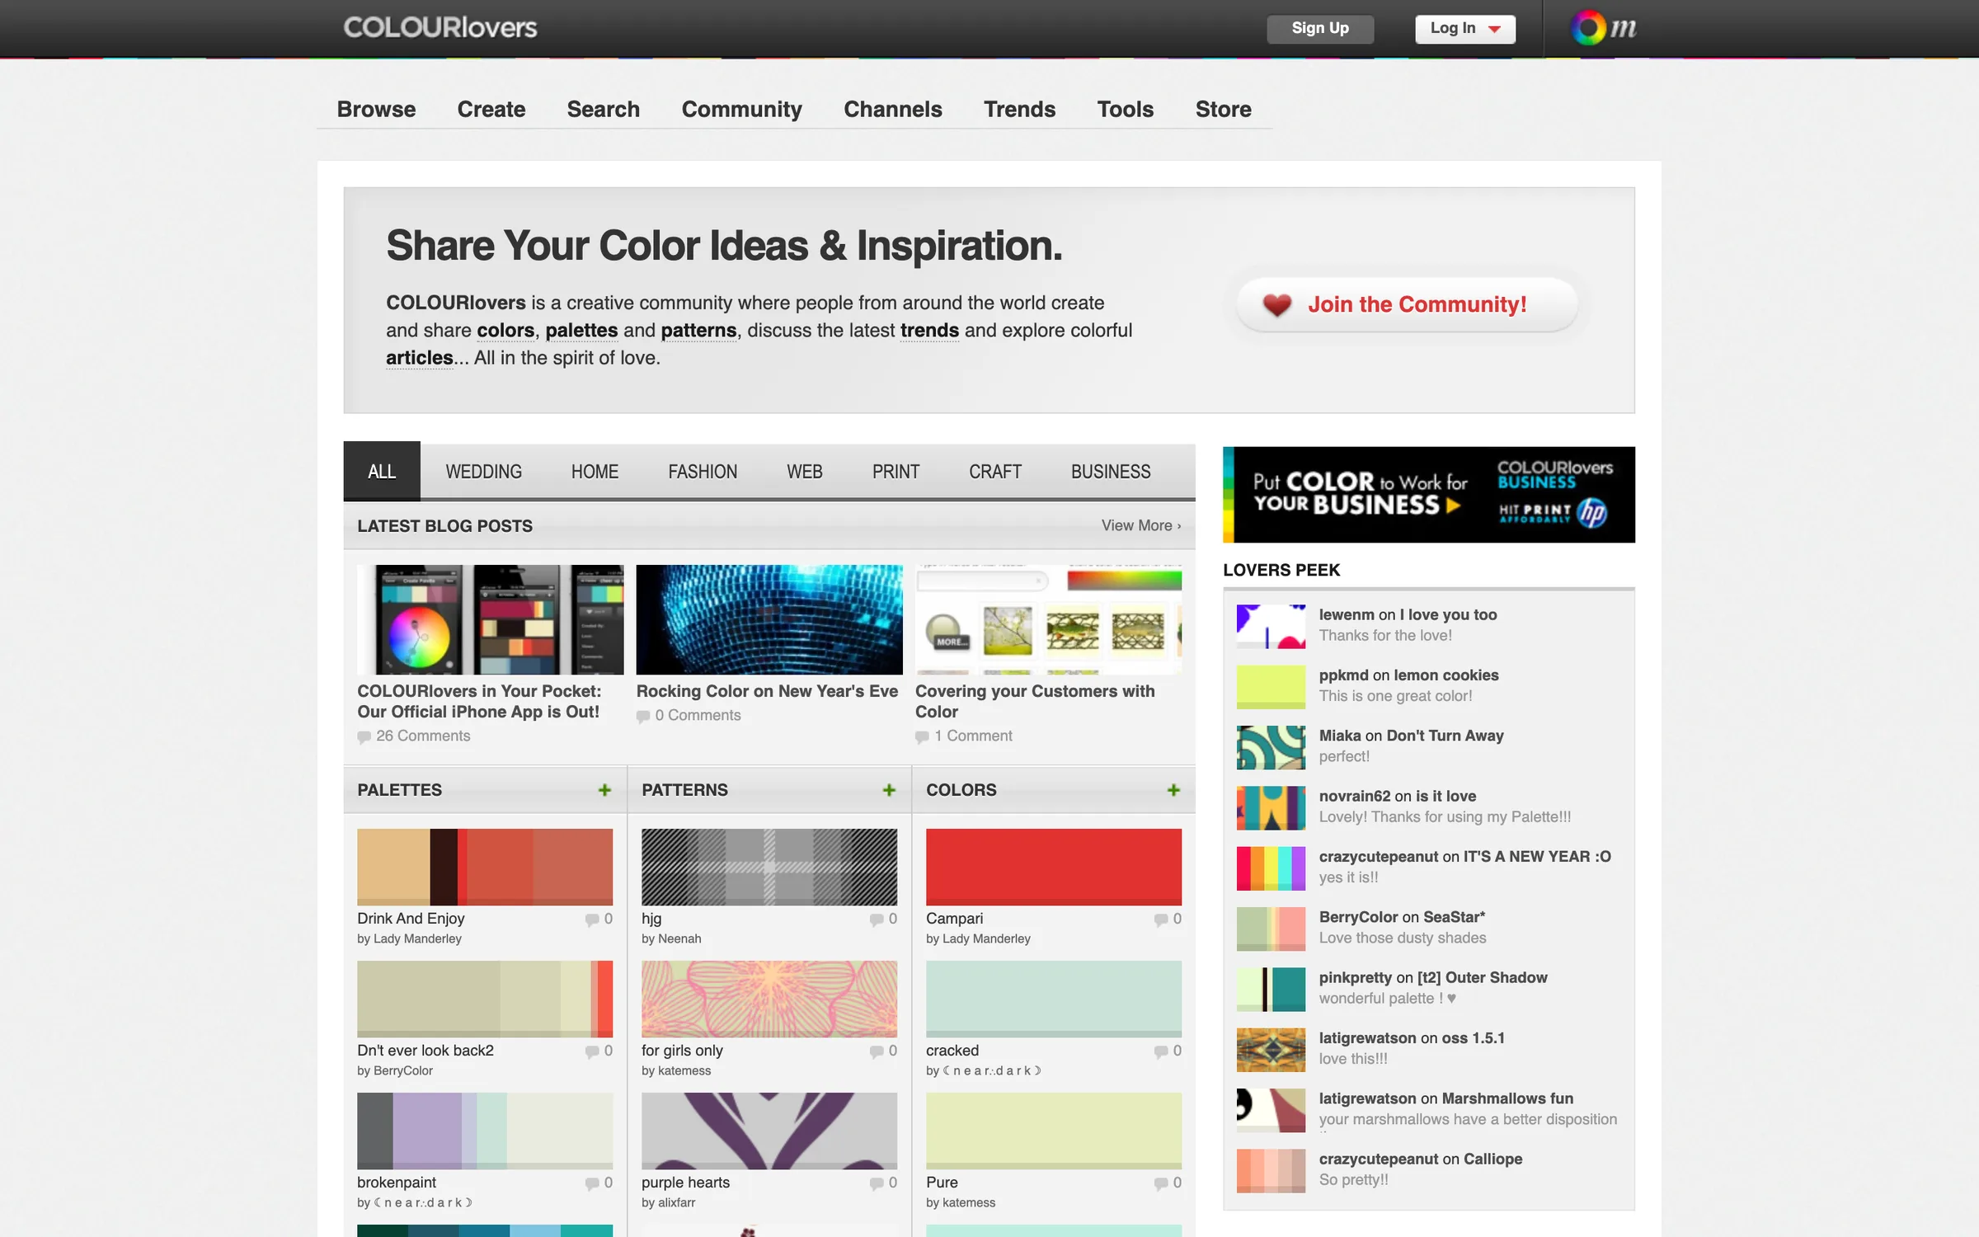The height and width of the screenshot is (1237, 1979).
Task: Open the Trends menu
Action: pyautogui.click(x=1019, y=109)
